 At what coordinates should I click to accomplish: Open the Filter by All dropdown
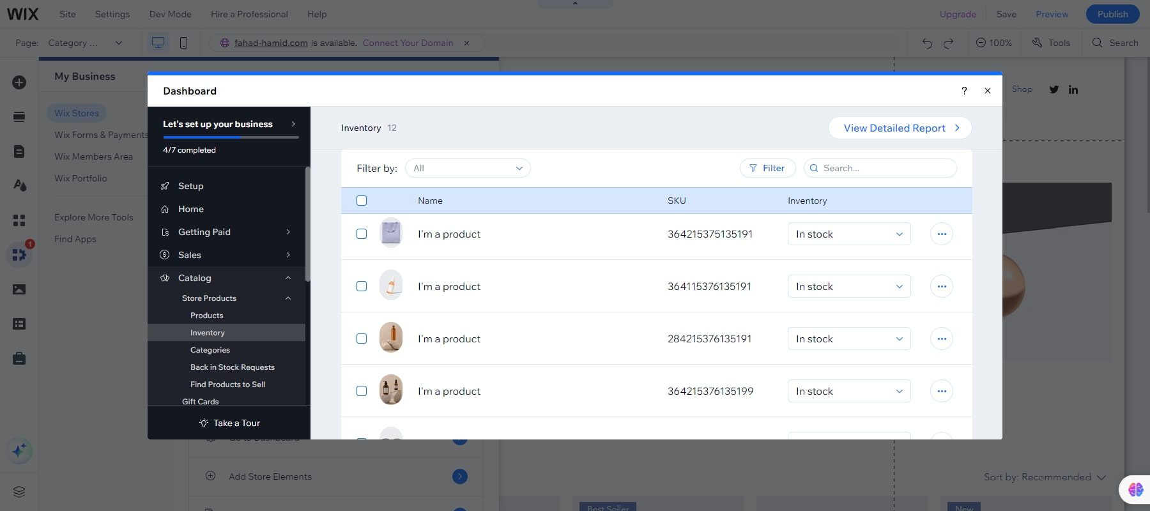(468, 168)
